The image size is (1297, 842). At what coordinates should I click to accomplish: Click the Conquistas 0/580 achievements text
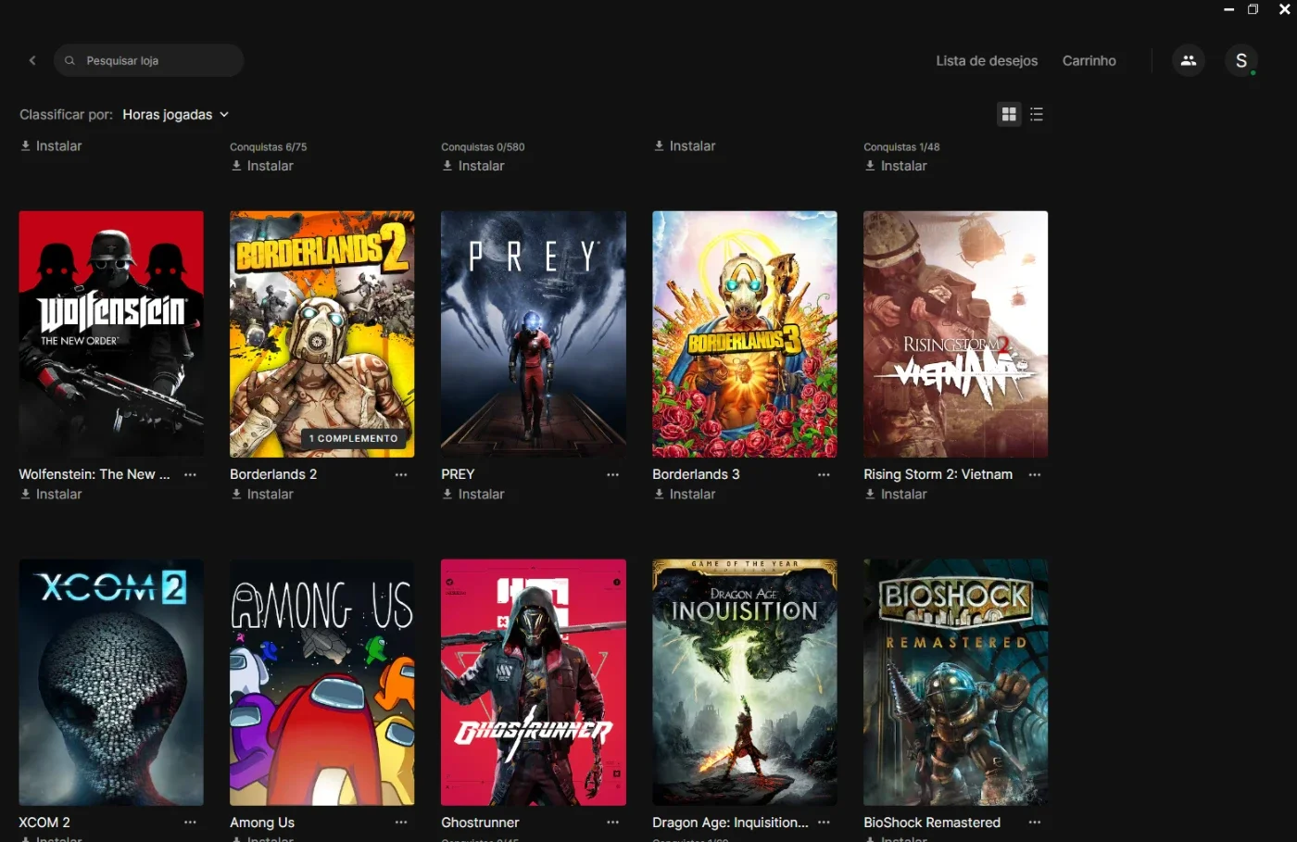tap(483, 147)
